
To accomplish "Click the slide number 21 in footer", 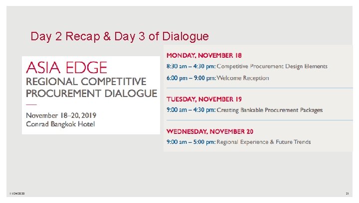I will point(348,194).
